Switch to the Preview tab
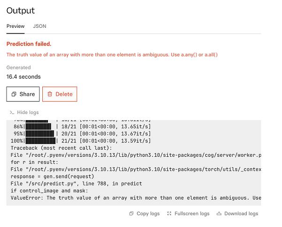 (x=16, y=26)
